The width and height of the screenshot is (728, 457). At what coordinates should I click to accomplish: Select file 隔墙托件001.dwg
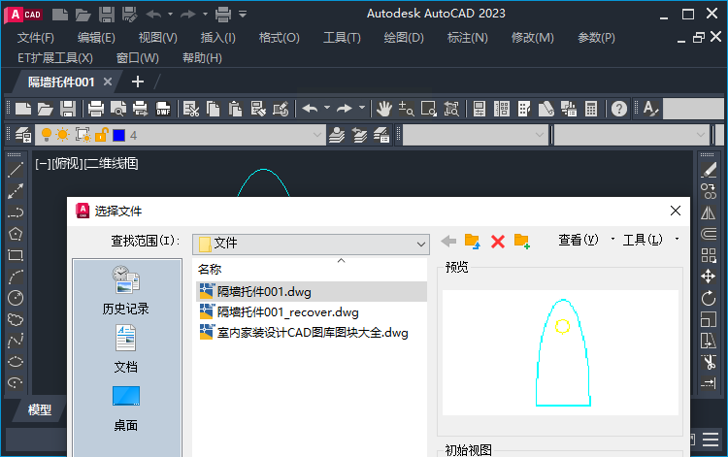tap(311, 292)
